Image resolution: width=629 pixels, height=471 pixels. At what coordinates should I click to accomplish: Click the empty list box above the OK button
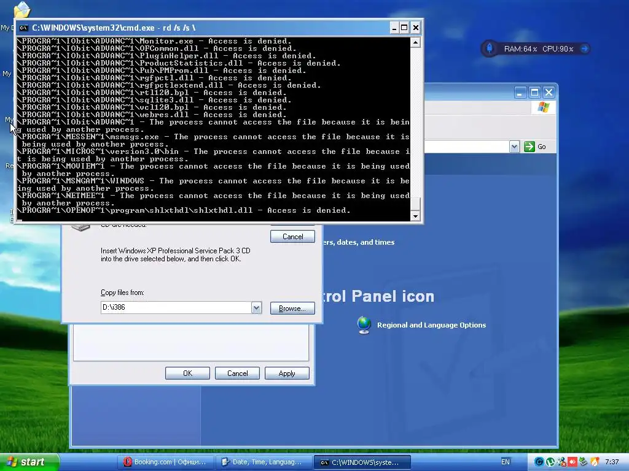coord(191,342)
